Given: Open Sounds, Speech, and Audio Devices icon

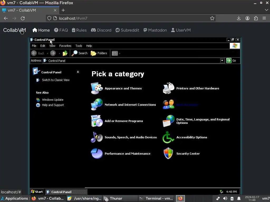Looking at the screenshot, I should point(97,137).
